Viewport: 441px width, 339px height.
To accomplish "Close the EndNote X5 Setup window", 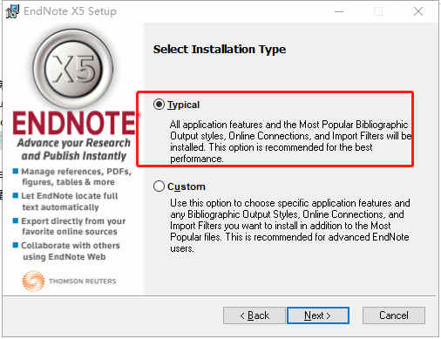I will (x=418, y=11).
